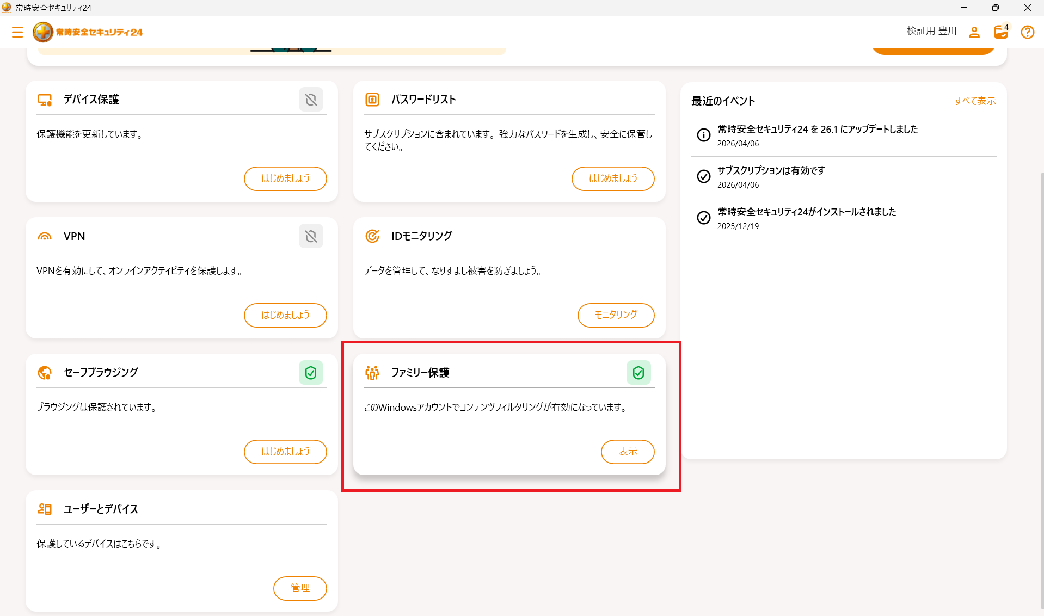Screen dimensions: 1044x616
Task: Click the パスワードリスト card icon
Action: pos(372,100)
